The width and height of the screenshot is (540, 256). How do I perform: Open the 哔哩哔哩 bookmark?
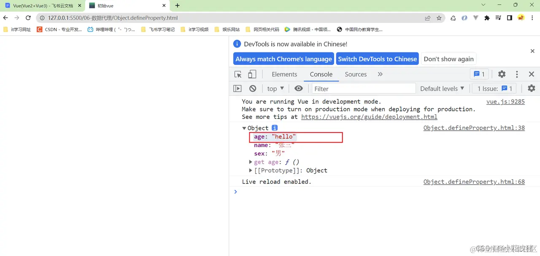pyautogui.click(x=111, y=30)
